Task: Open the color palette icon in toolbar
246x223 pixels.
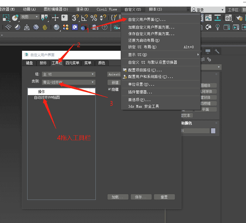Action: (208, 27)
